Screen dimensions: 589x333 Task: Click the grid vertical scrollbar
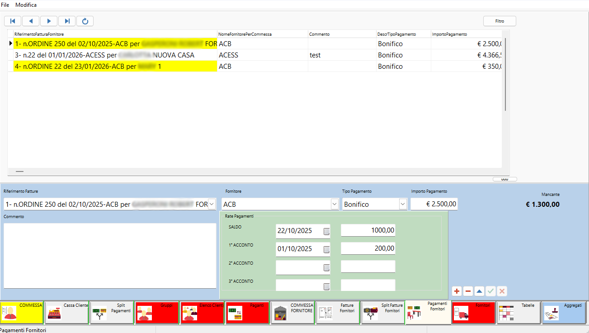pos(505,75)
